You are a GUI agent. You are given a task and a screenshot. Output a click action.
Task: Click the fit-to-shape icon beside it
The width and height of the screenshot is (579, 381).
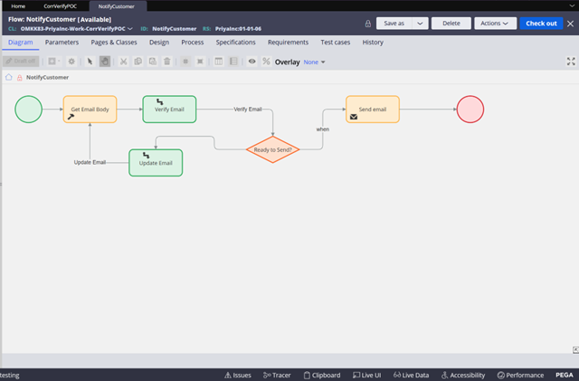point(200,62)
